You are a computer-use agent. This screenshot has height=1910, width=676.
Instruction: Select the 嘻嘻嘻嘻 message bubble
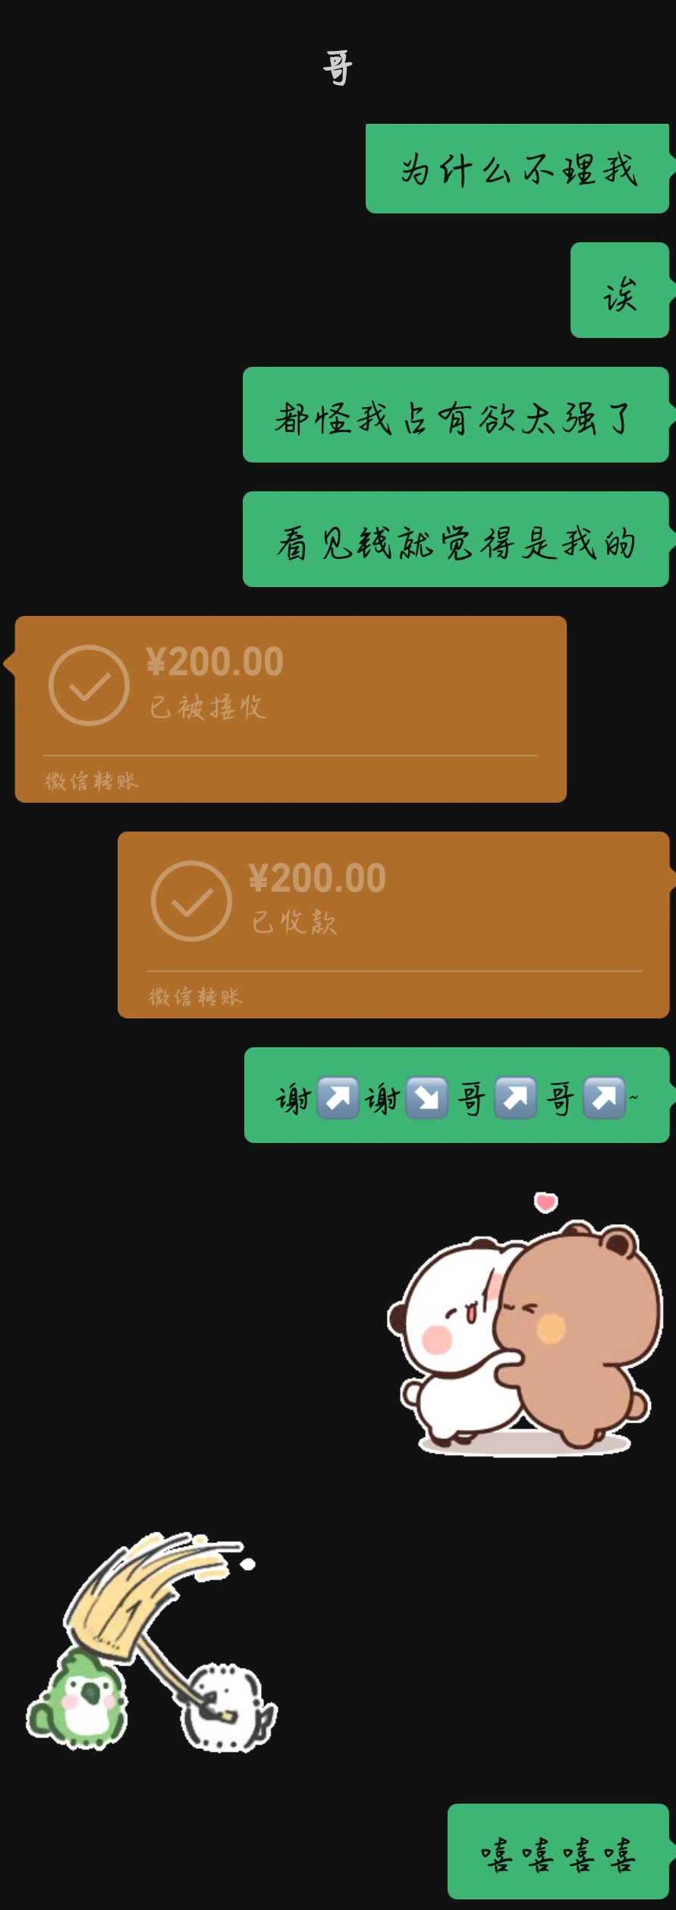[x=558, y=1852]
